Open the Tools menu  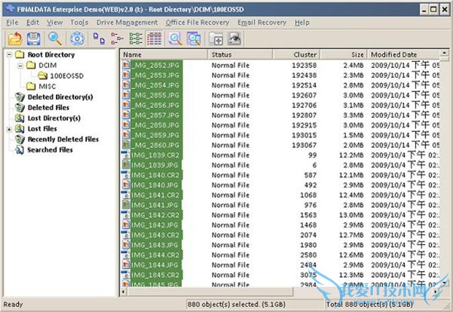[x=79, y=22]
